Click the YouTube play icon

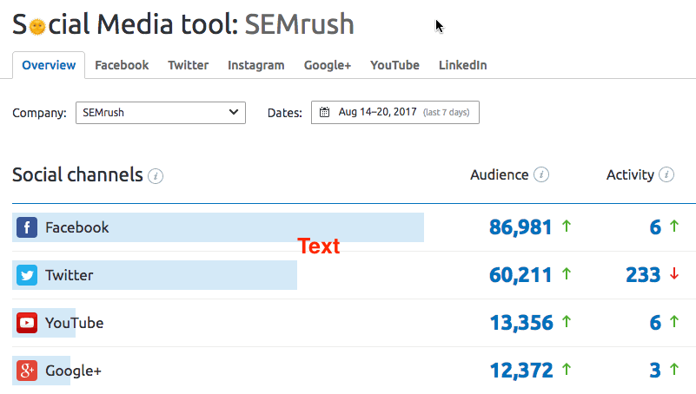click(27, 323)
